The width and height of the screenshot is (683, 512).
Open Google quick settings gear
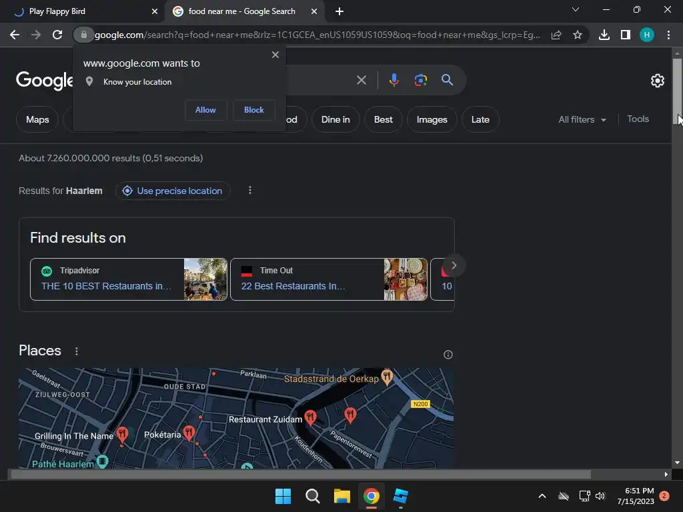pos(657,81)
